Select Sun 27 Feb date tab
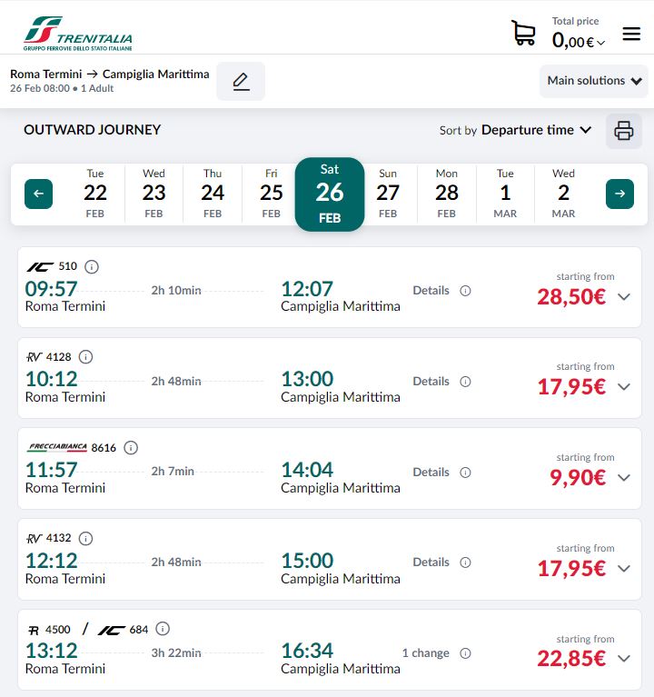Viewport: 654px width, 697px height. (x=388, y=194)
